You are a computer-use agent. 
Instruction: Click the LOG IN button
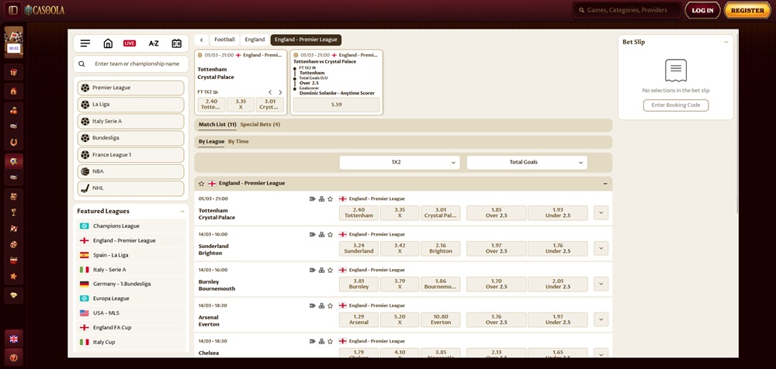pos(702,10)
